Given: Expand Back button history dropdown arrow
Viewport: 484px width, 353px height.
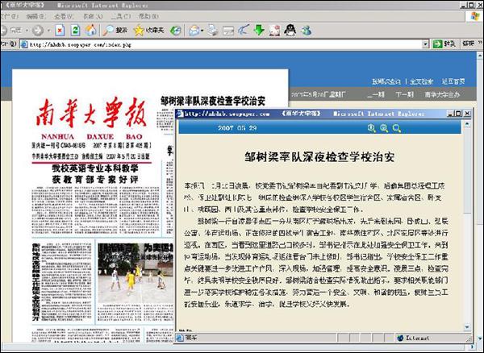Looking at the screenshot, I should (27, 31).
